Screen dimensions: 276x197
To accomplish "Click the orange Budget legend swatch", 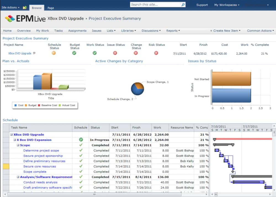I will coord(26,105).
